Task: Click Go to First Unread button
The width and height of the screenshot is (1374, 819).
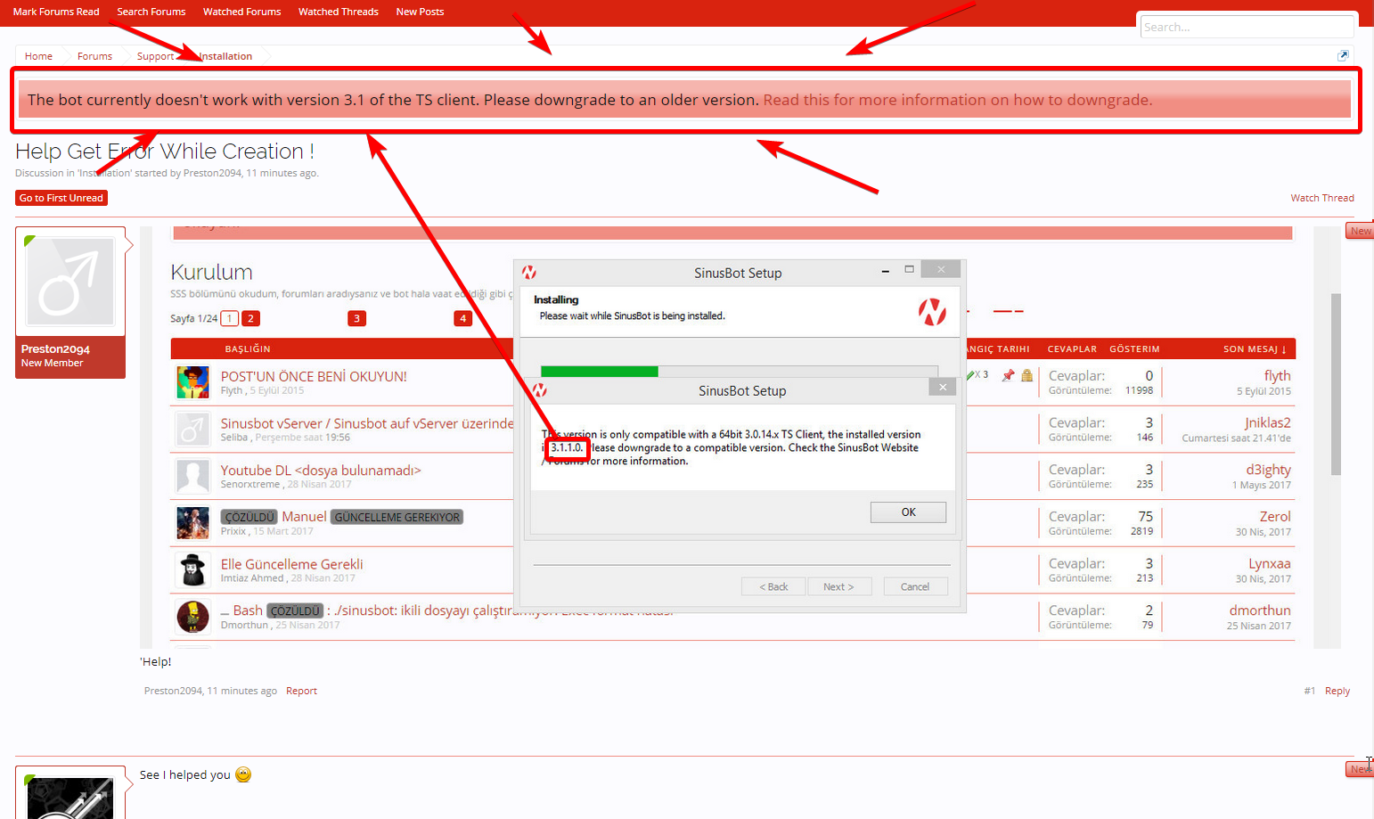Action: (x=61, y=198)
